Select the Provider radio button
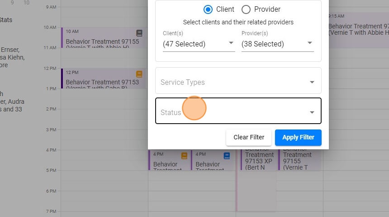Image resolution: width=389 pixels, height=217 pixels. (246, 9)
